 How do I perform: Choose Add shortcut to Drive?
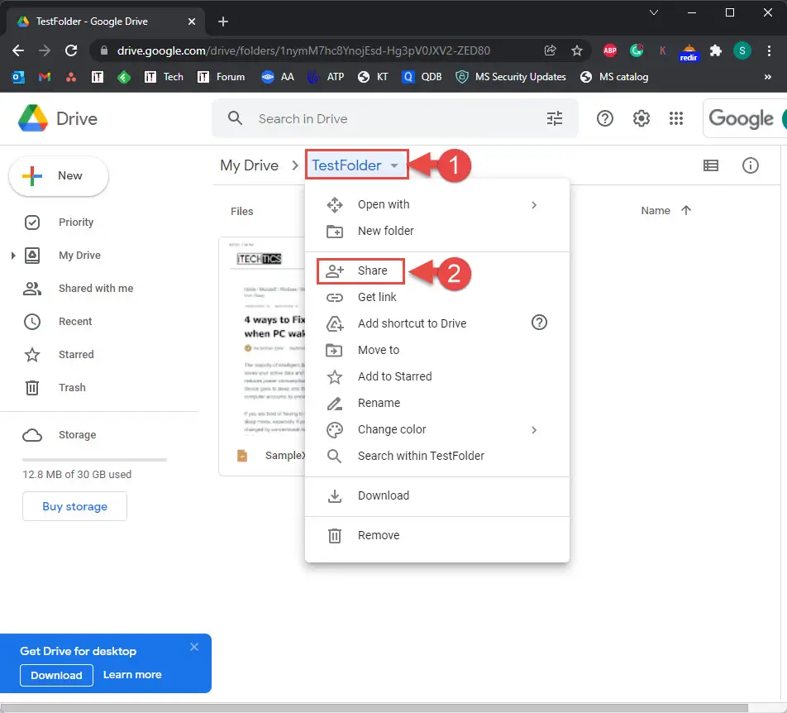tap(436, 323)
